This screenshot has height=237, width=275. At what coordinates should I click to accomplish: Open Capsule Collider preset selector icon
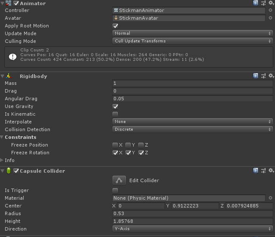pos(263,171)
